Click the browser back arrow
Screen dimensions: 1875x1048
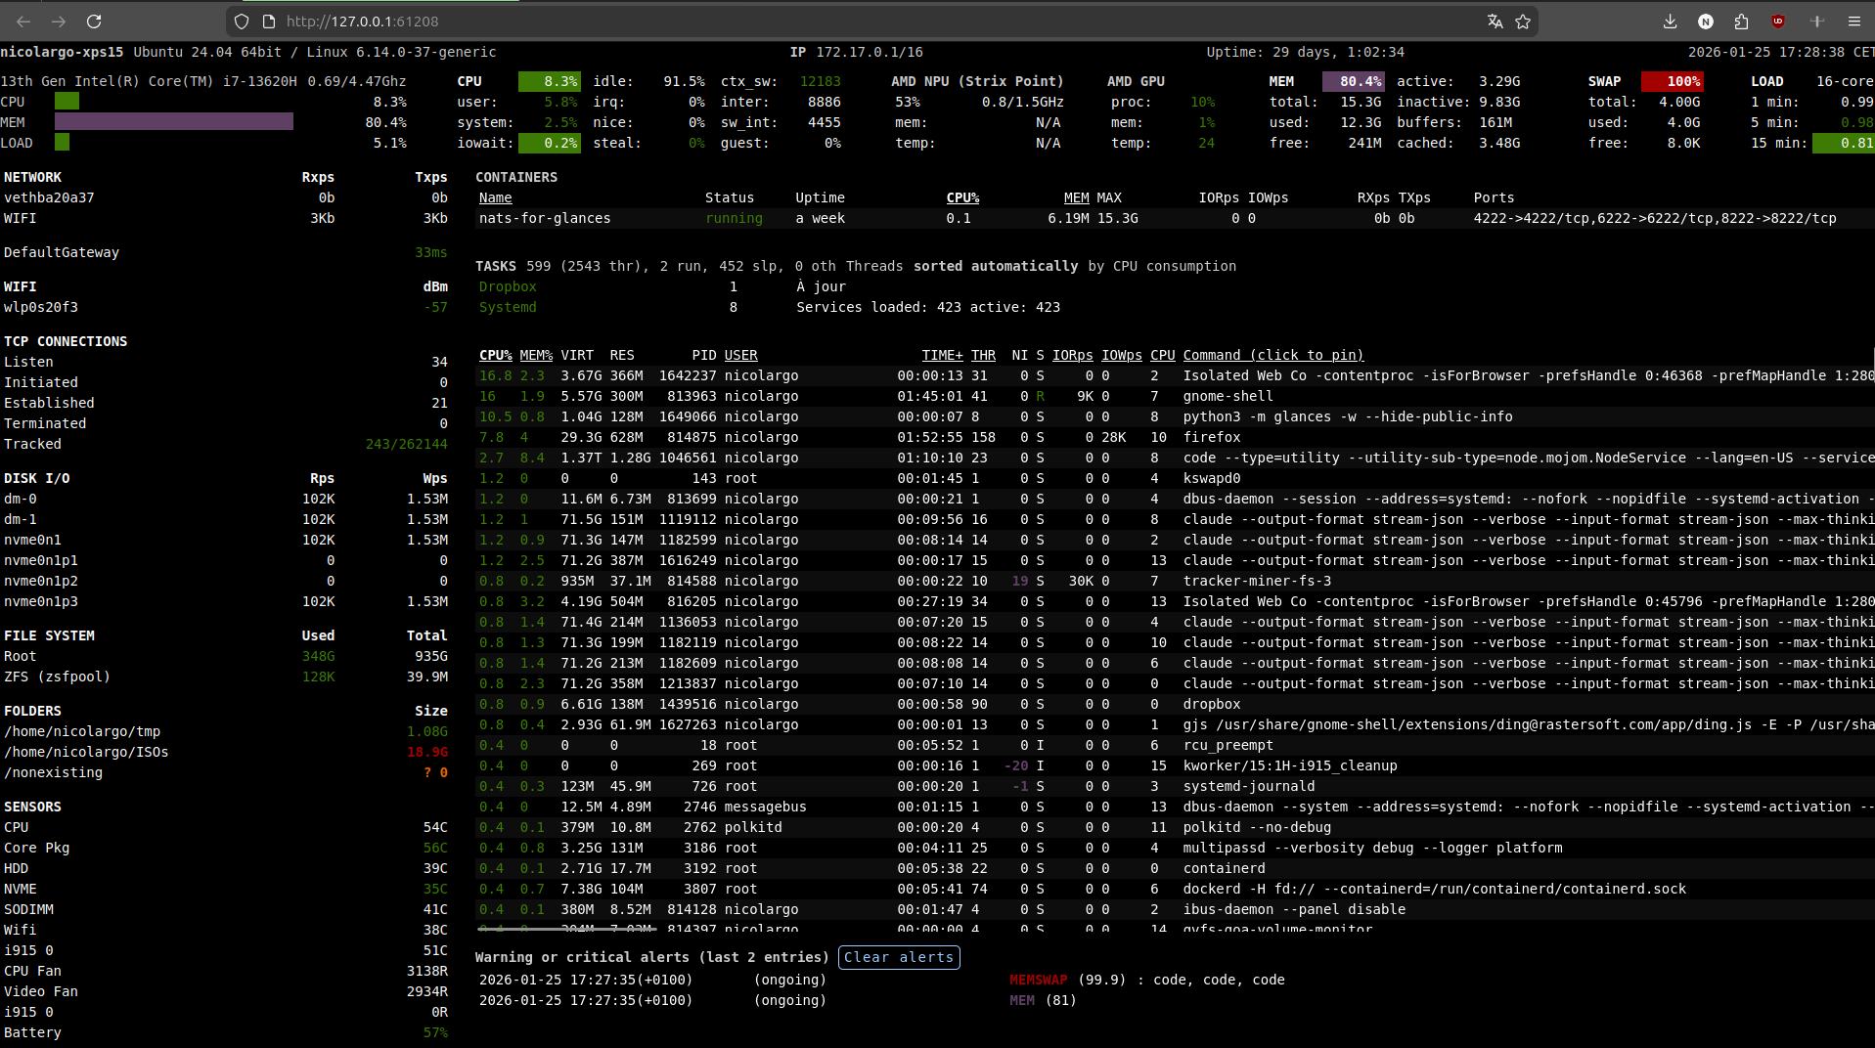(x=22, y=21)
